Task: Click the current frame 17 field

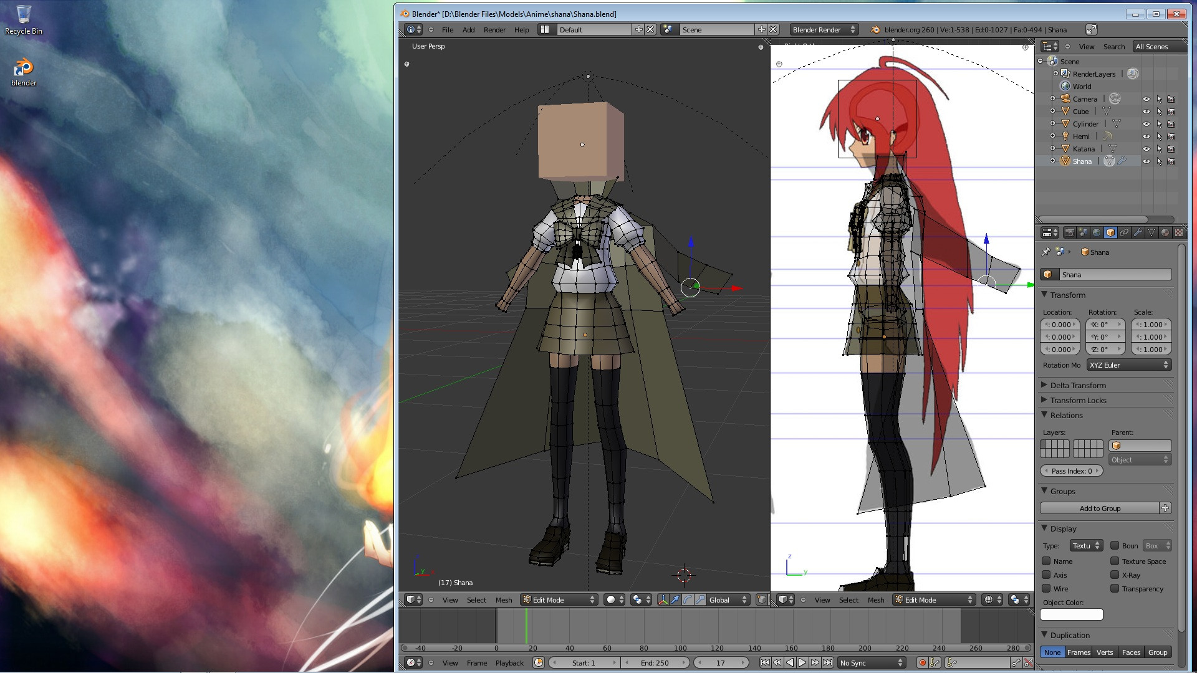Action: pyautogui.click(x=720, y=662)
